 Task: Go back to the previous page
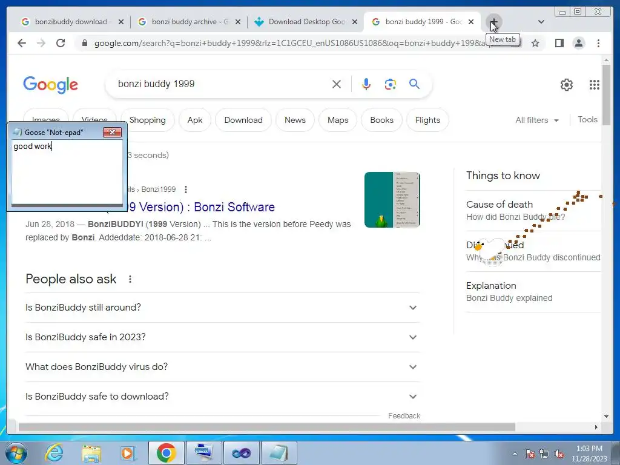(x=22, y=43)
